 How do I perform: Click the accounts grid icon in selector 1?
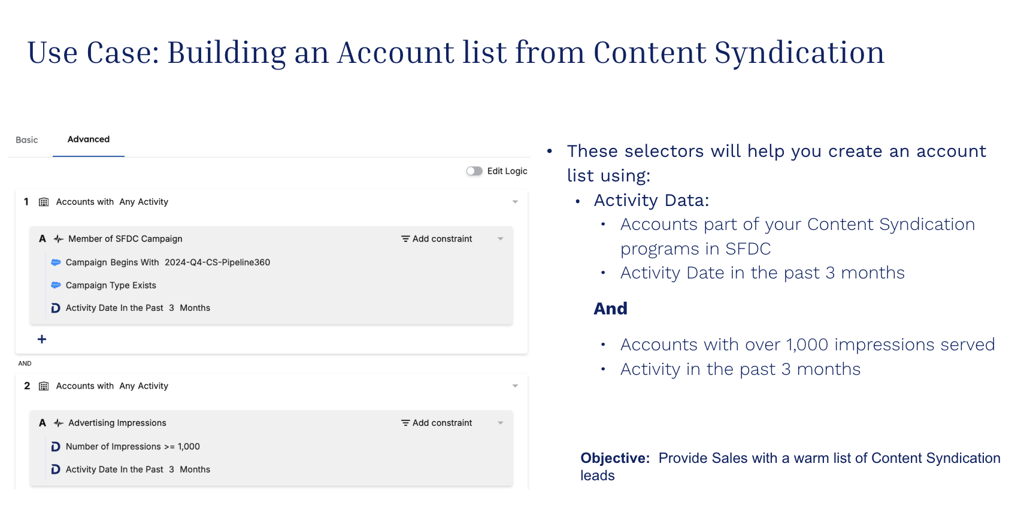coord(44,202)
